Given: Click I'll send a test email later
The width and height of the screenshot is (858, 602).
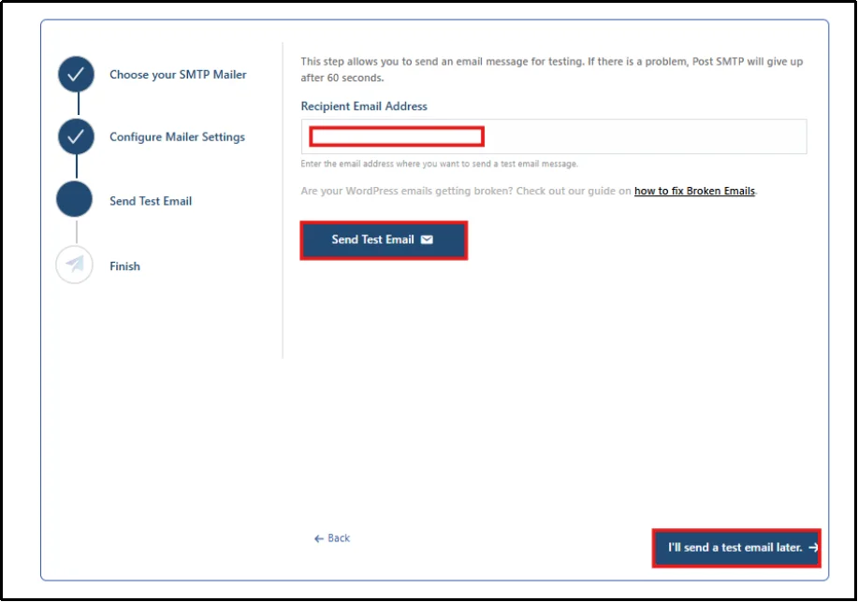Looking at the screenshot, I should (x=736, y=548).
